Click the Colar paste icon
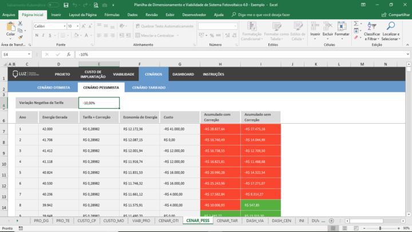The height and width of the screenshot is (232, 412). [11, 27]
